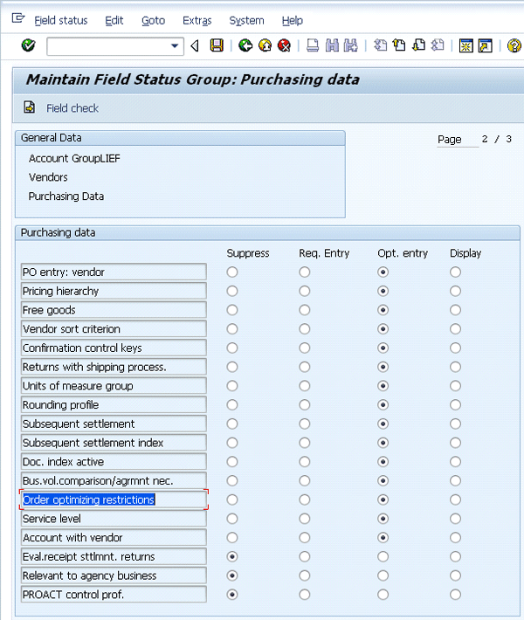The height and width of the screenshot is (620, 524).
Task: Click the Field check document icon
Action: tap(30, 107)
